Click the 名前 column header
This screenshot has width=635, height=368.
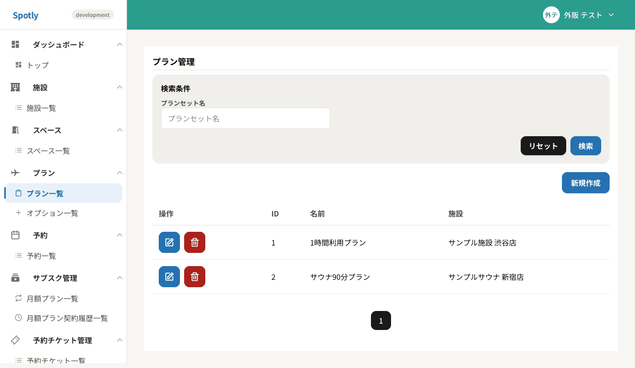pyautogui.click(x=317, y=213)
